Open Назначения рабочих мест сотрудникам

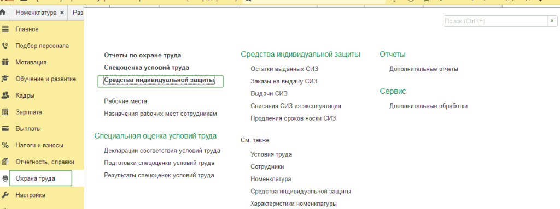coord(160,114)
